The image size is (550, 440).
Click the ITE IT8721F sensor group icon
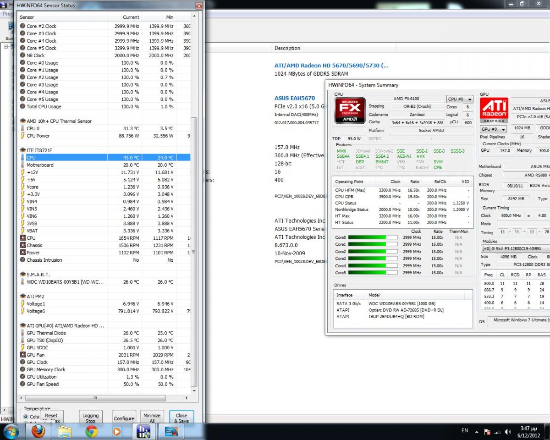coord(22,150)
